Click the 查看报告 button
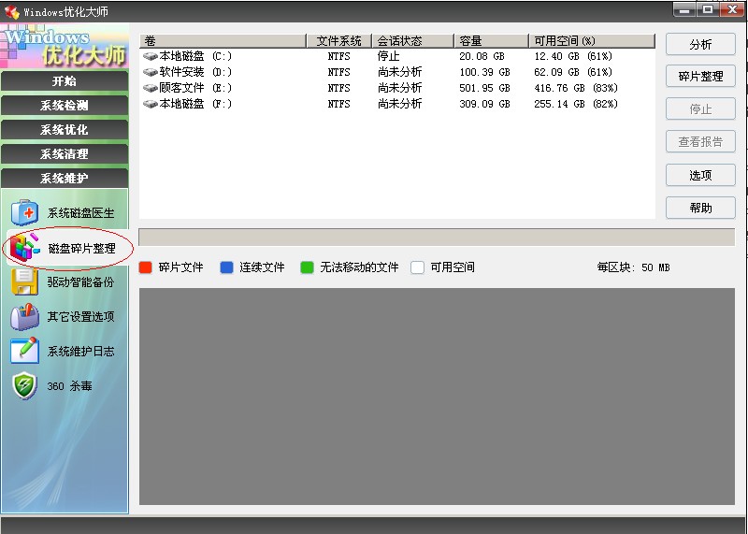The image size is (748, 534). click(x=700, y=141)
